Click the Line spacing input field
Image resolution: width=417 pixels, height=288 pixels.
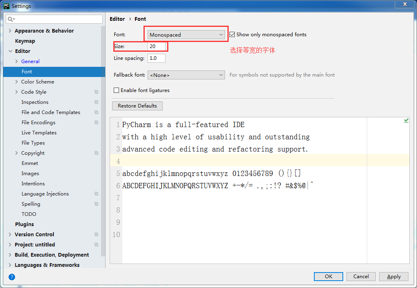[157, 58]
